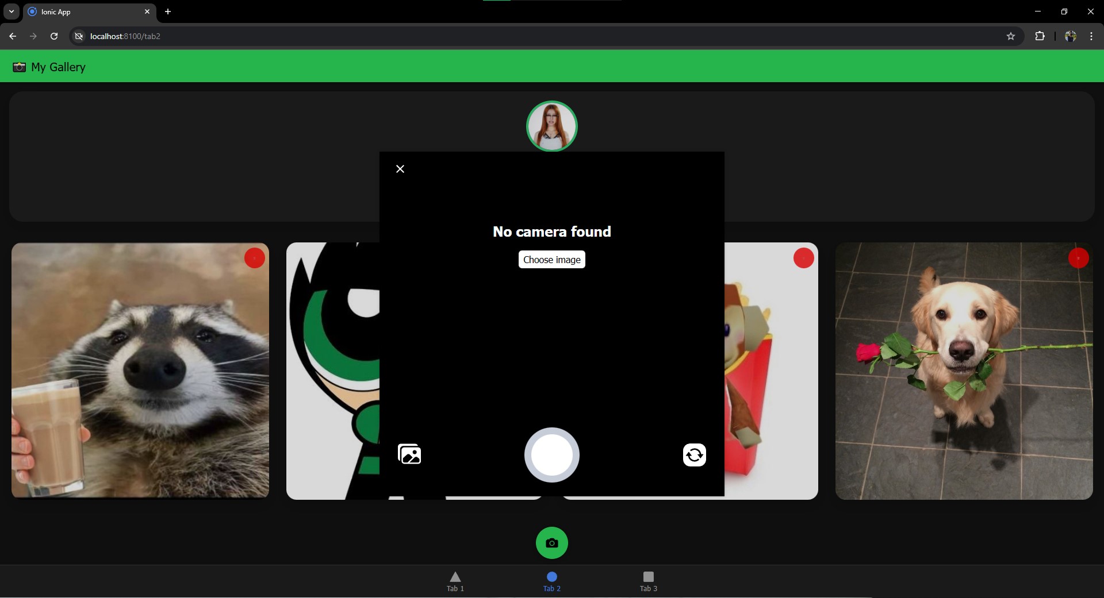Viewport: 1104px width, 598px height.
Task: Click the Choose image button
Action: [x=552, y=260]
